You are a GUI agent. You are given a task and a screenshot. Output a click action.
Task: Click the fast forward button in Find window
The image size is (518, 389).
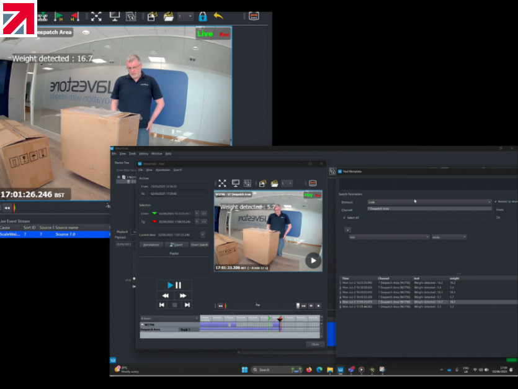182,295
